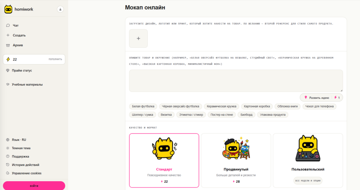Click the Пользовательский mixer mascot illustration
360x190 pixels.
(x=308, y=148)
